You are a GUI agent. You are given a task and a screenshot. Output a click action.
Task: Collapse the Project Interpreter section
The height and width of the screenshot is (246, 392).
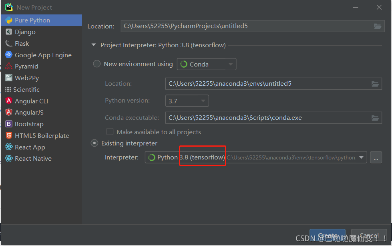pos(94,45)
